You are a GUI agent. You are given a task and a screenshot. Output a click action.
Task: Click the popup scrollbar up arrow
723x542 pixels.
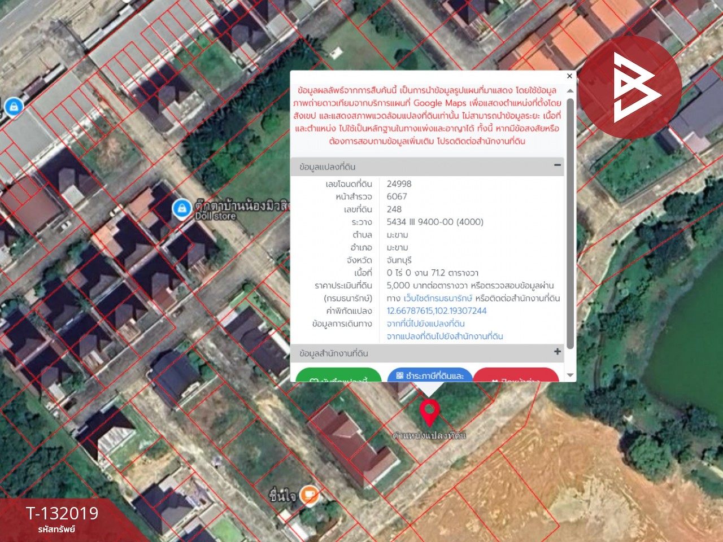570,91
